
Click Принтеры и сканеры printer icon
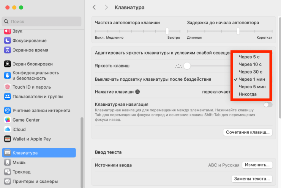tap(7, 182)
